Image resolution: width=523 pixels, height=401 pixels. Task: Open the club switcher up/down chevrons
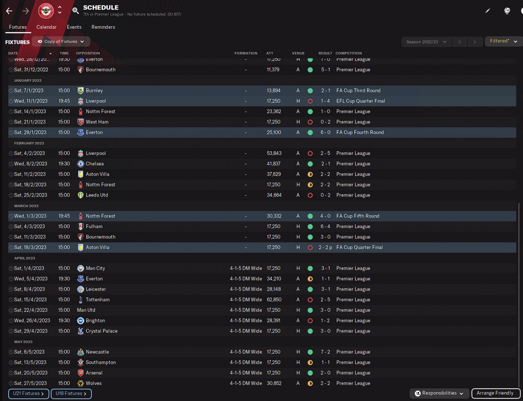pos(60,10)
